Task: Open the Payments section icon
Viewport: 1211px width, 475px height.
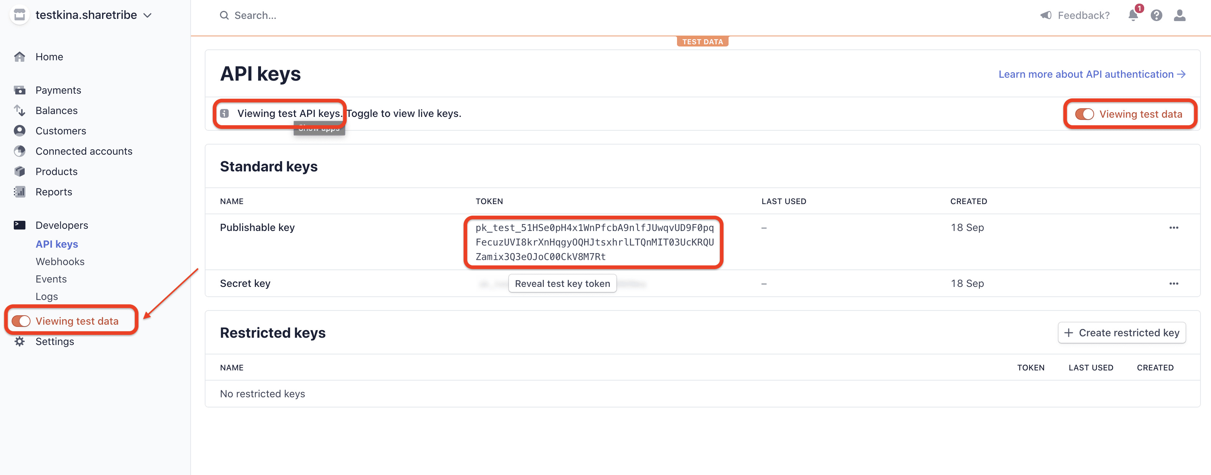Action: [20, 90]
